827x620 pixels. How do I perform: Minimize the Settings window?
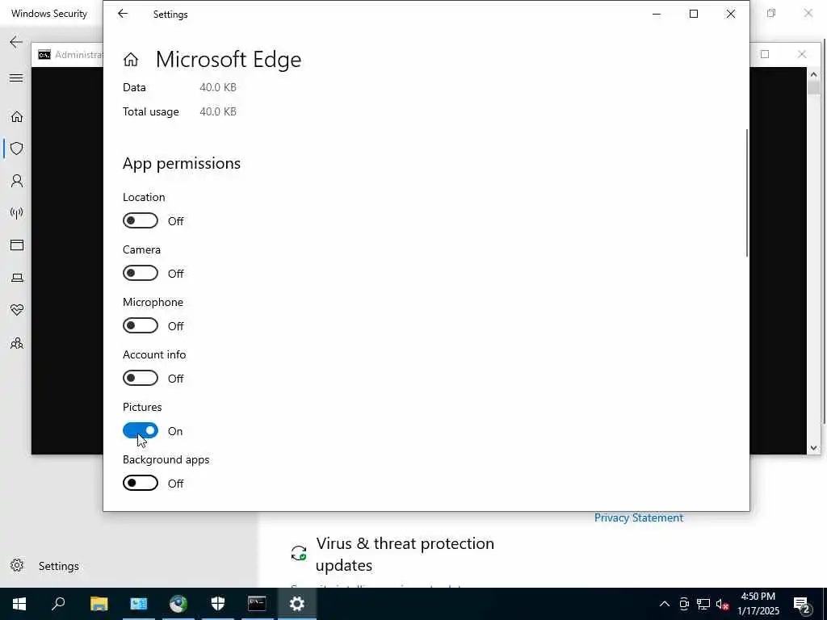[657, 14]
